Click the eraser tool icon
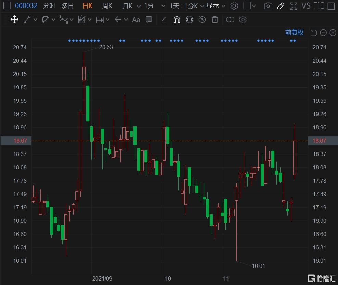Image resolution: width=338 pixels, height=285 pixels. (x=164, y=20)
